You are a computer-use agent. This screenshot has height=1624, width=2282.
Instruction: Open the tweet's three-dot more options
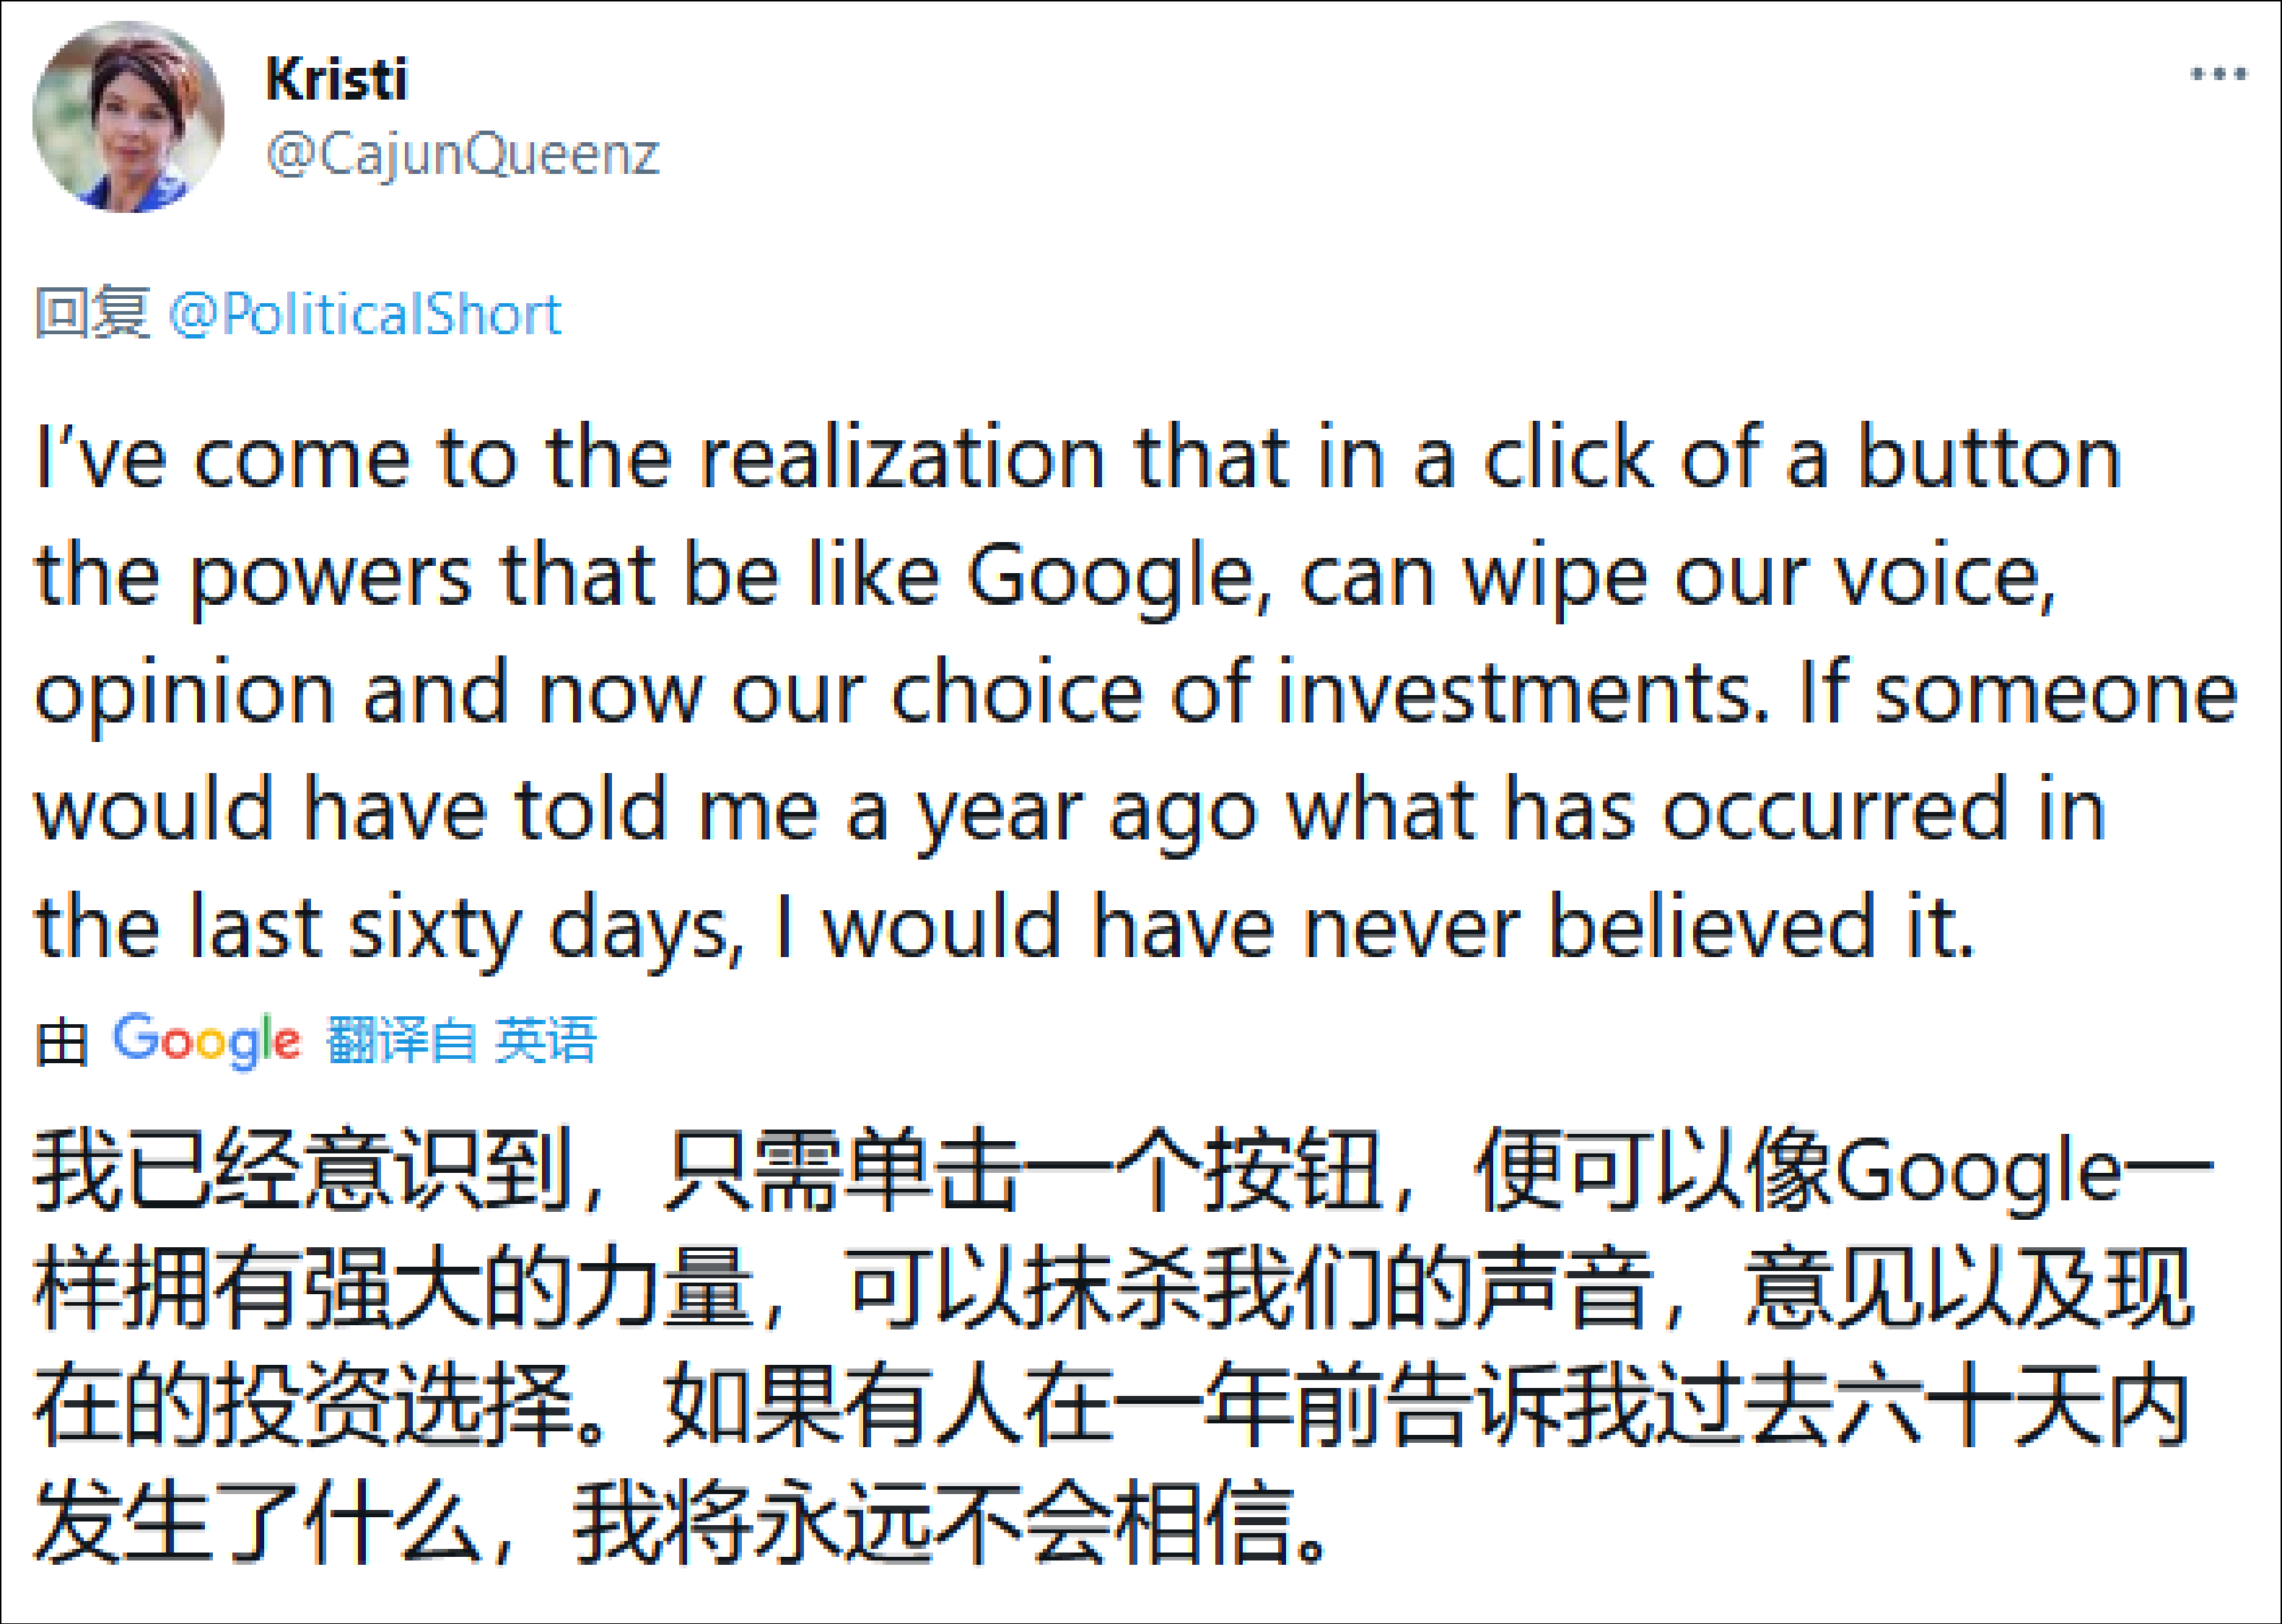point(2218,74)
